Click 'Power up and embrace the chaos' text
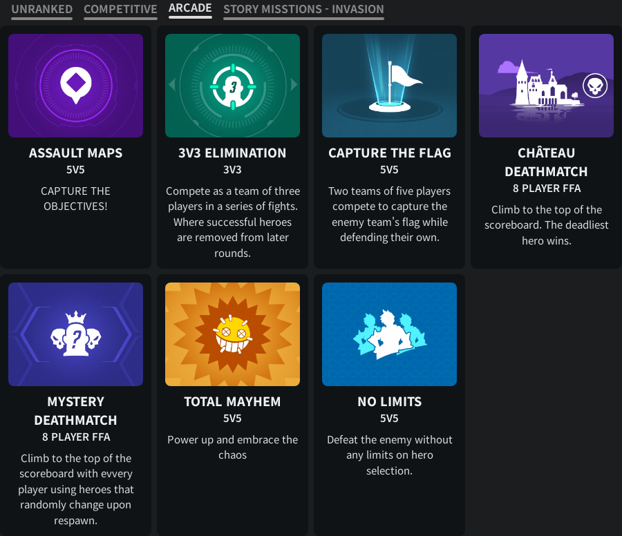Screen dimensions: 622x536 232,447
